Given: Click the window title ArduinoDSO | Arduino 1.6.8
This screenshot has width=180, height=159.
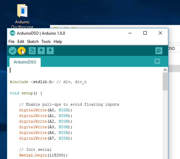Looking at the screenshot, I should click(41, 33).
